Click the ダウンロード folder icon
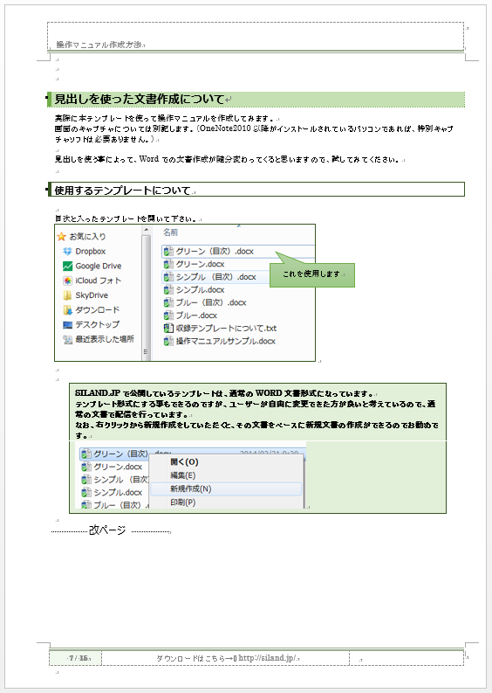The image size is (492, 693). [67, 309]
